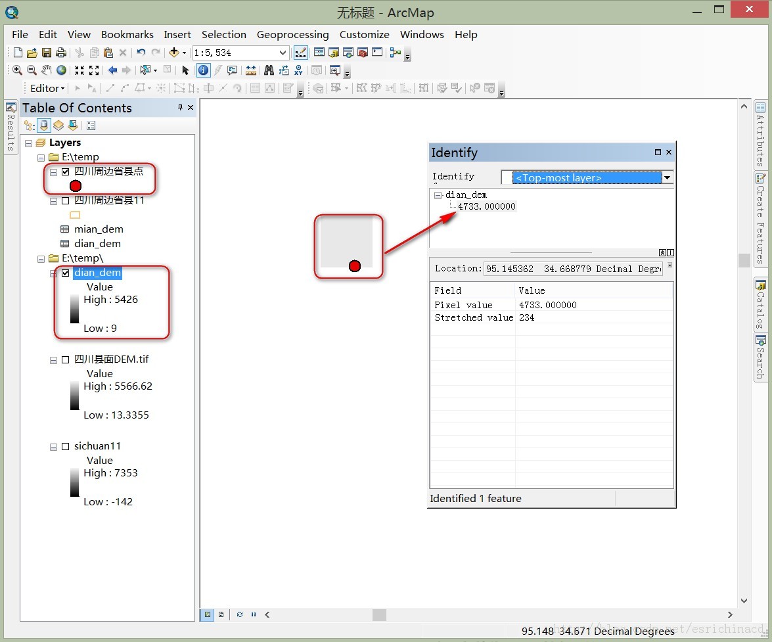
Task: Open the Selection menu
Action: [x=224, y=34]
